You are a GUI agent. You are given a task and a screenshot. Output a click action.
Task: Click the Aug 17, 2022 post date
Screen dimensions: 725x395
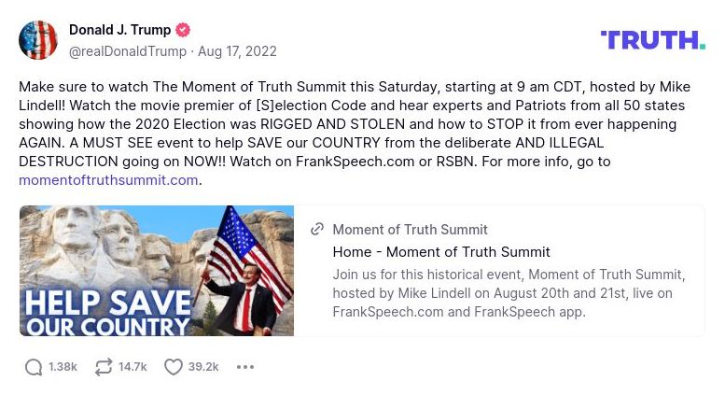click(237, 51)
